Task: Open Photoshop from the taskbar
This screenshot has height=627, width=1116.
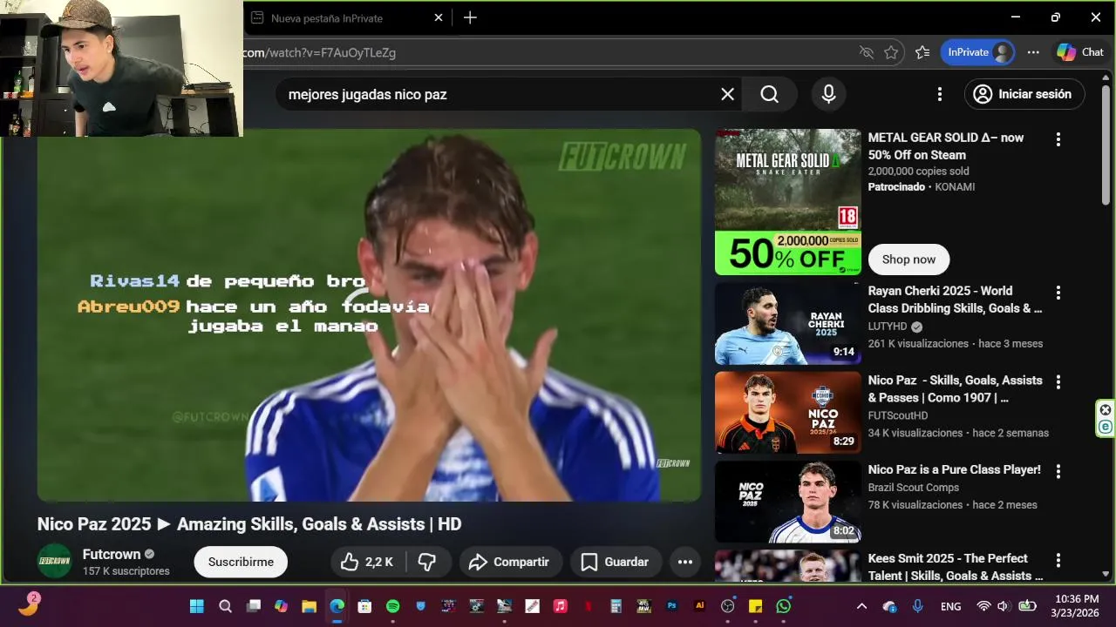Action: tap(671, 606)
